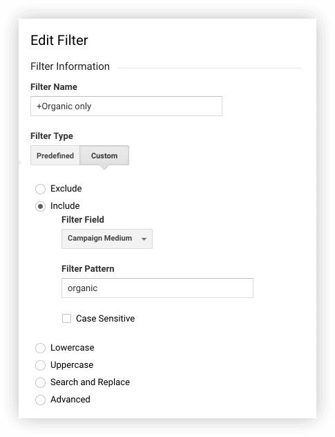Select the Custom filter type tab
335x437 pixels.
pos(104,156)
